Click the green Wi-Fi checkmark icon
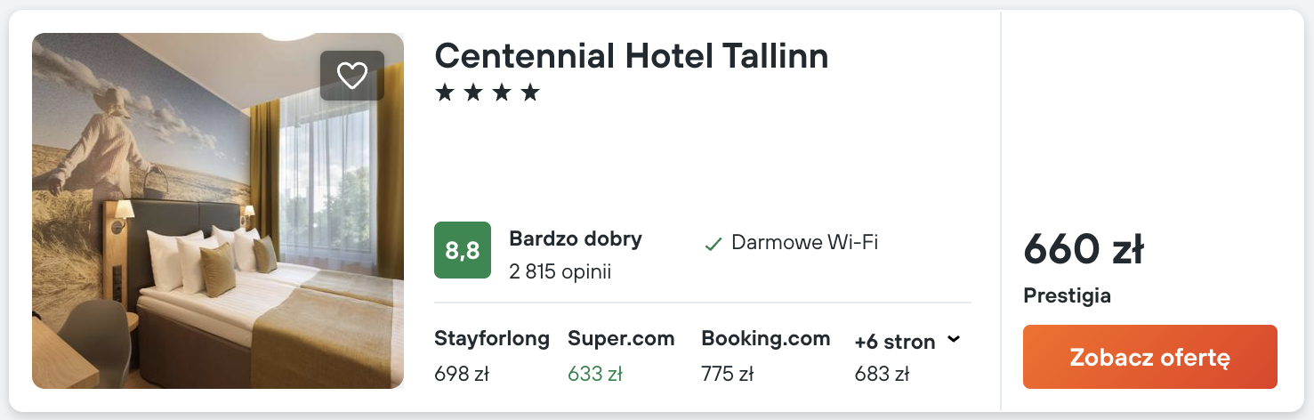 tap(713, 244)
